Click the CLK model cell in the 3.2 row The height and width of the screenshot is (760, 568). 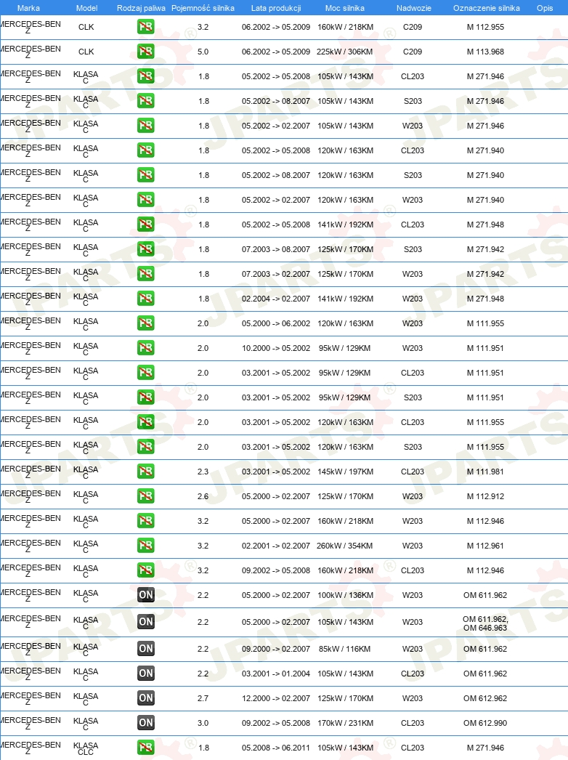click(x=86, y=27)
